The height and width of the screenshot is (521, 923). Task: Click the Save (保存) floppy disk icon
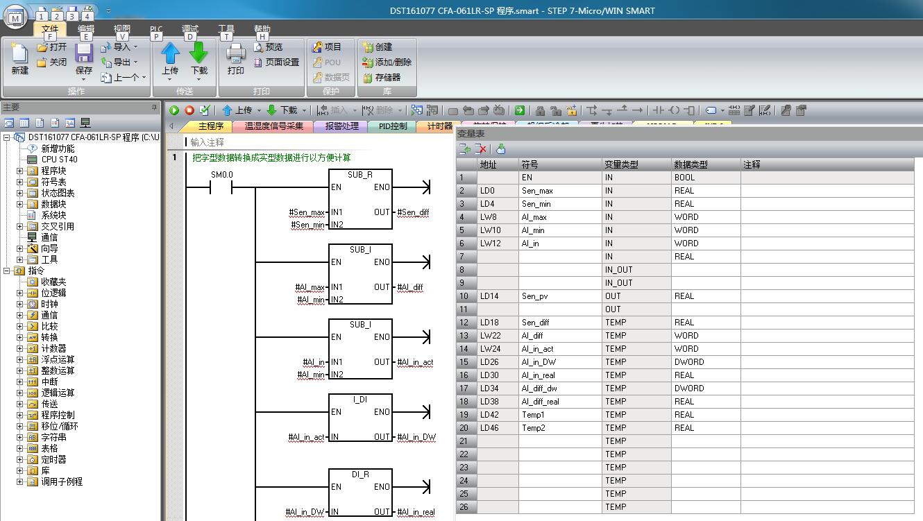click(x=84, y=54)
